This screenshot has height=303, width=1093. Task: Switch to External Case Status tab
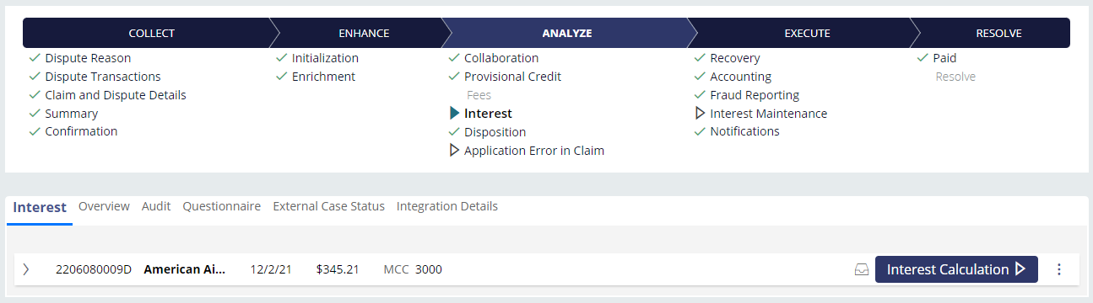329,206
